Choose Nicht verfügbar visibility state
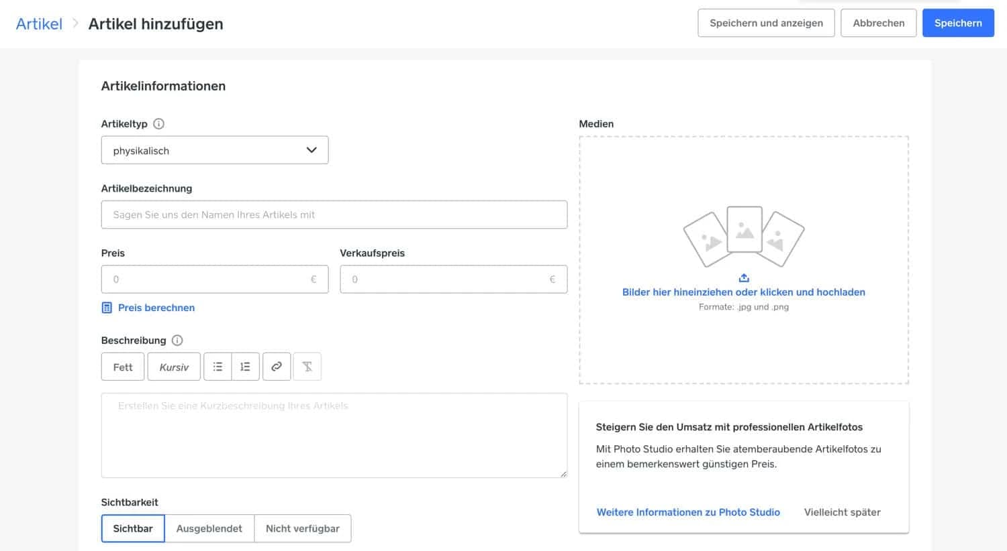Image resolution: width=1007 pixels, height=551 pixels. pyautogui.click(x=303, y=528)
